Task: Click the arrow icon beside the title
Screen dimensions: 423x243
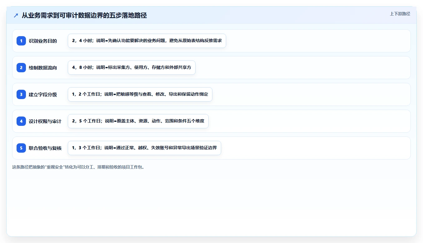Action: click(16, 15)
